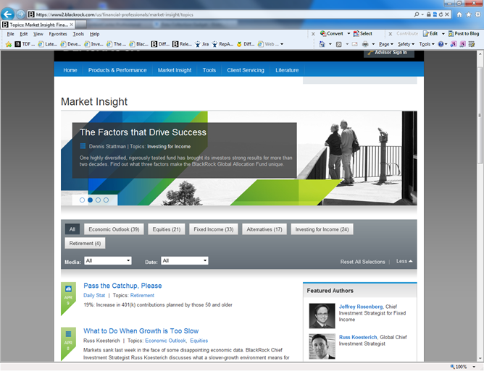The image size is (484, 371).
Task: Click Russ Koesterich author photo
Action: [x=322, y=346]
